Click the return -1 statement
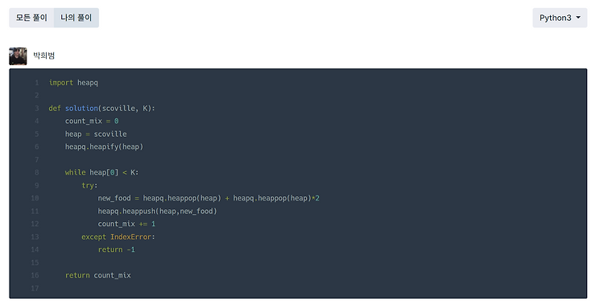 point(116,249)
